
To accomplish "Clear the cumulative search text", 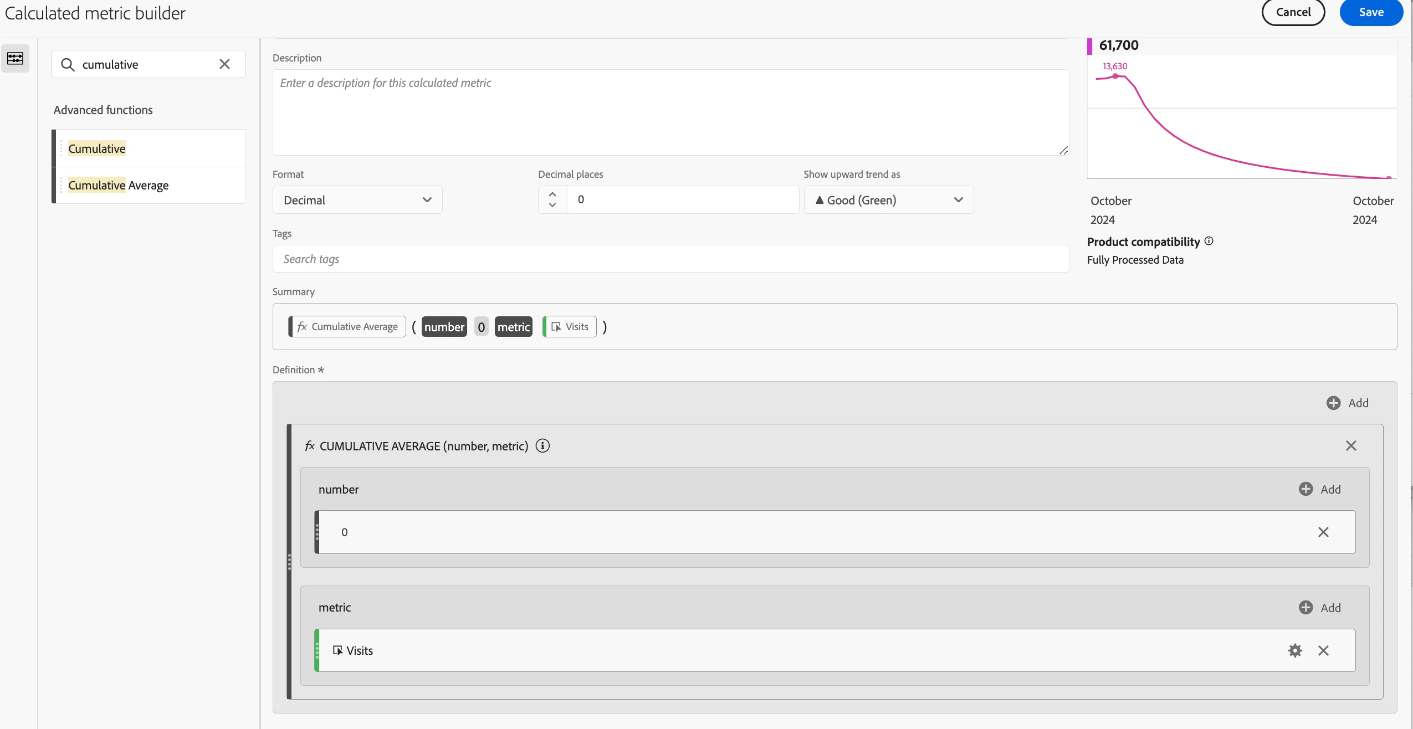I will click(224, 64).
